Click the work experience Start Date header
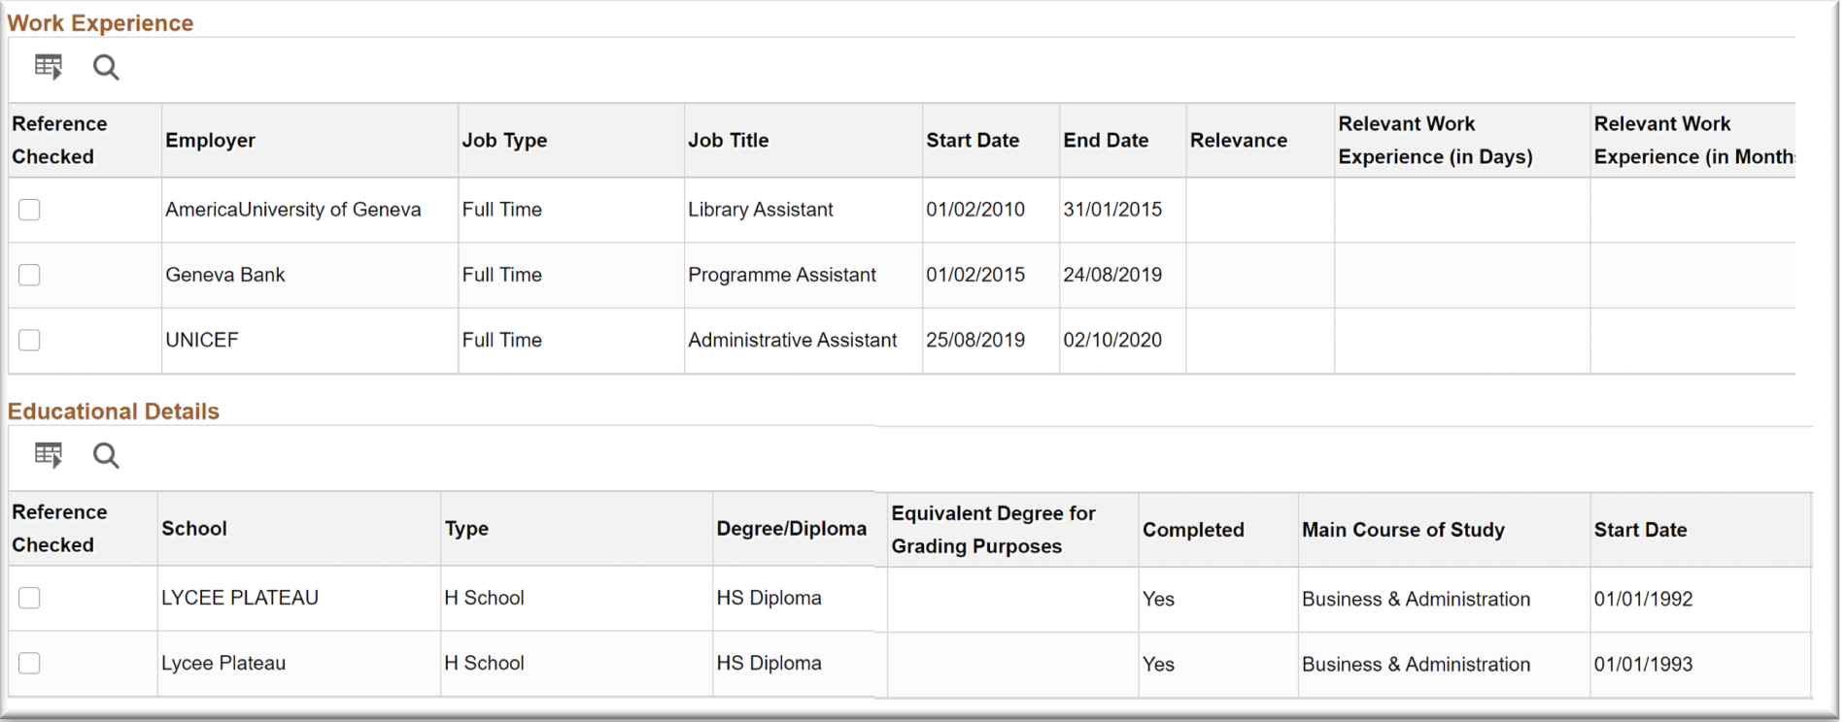This screenshot has width=1846, height=722. tap(972, 141)
